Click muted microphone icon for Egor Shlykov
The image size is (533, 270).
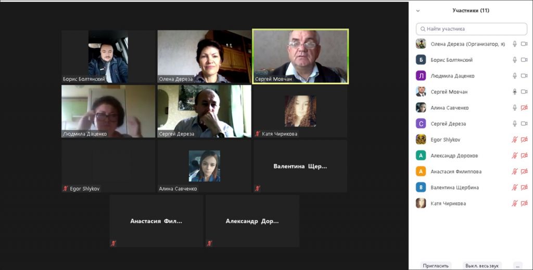click(x=515, y=139)
